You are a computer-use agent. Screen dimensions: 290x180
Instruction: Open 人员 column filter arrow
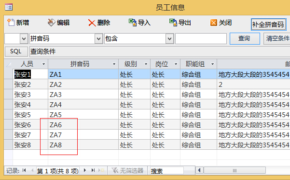click(43, 64)
